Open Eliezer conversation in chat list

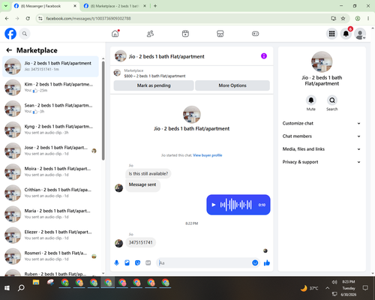pos(50,235)
